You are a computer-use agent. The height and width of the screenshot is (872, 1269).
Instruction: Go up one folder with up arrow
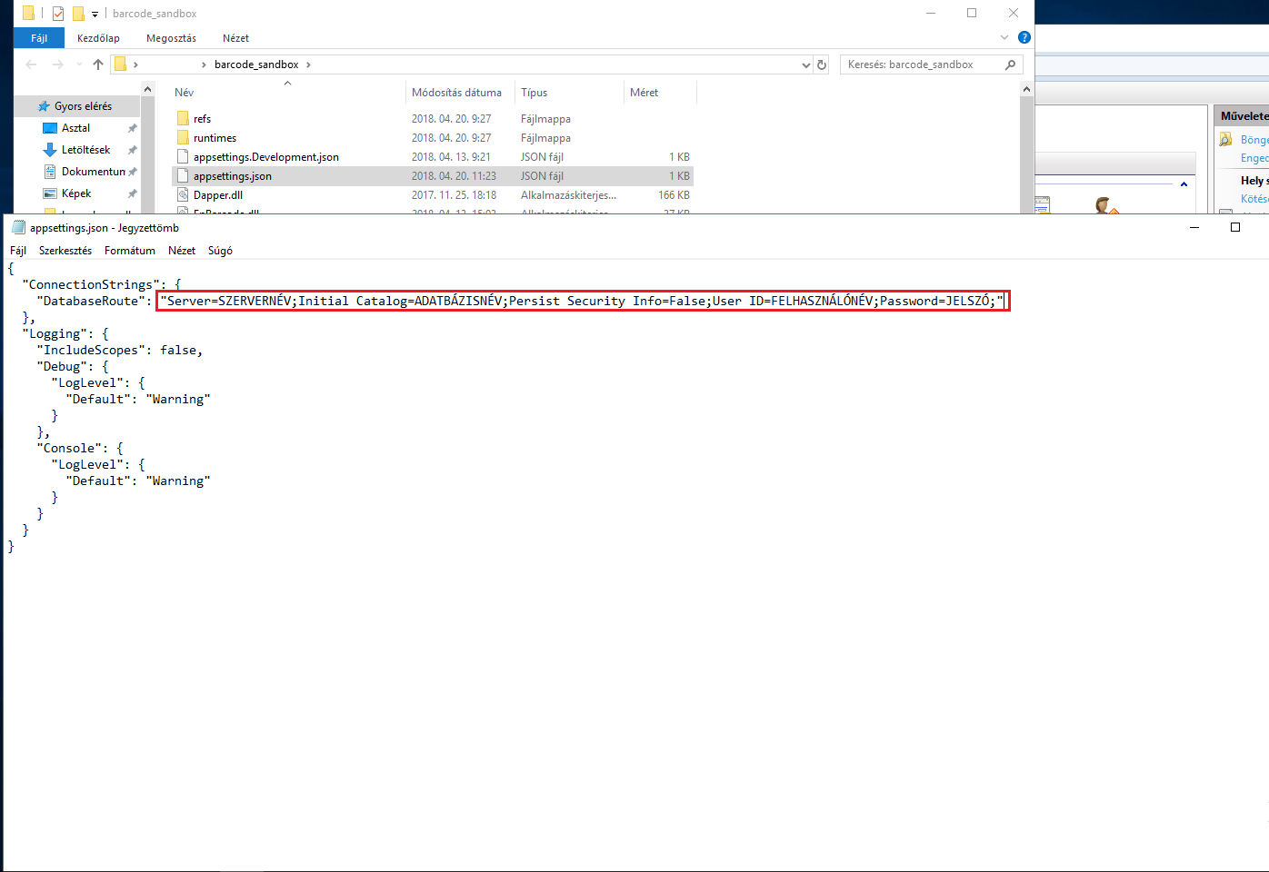(x=98, y=64)
